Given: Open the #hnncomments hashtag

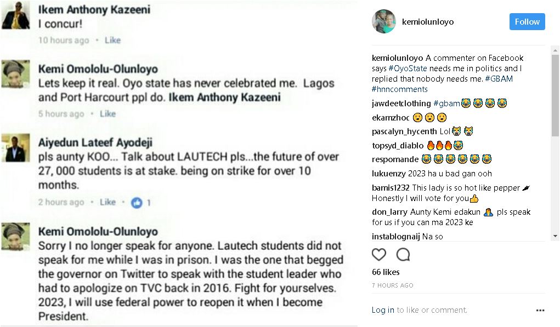Looking at the screenshot, I should click(x=399, y=89).
